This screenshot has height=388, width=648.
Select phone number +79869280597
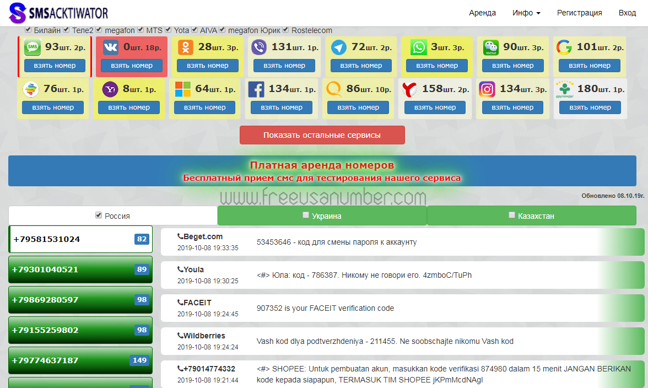(80, 300)
